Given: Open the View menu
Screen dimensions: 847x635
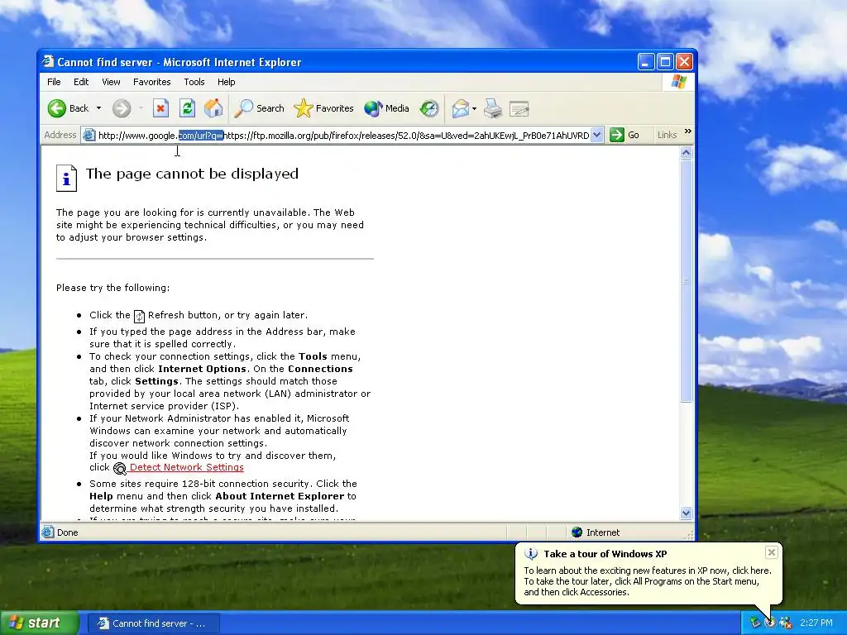Looking at the screenshot, I should point(111,82).
